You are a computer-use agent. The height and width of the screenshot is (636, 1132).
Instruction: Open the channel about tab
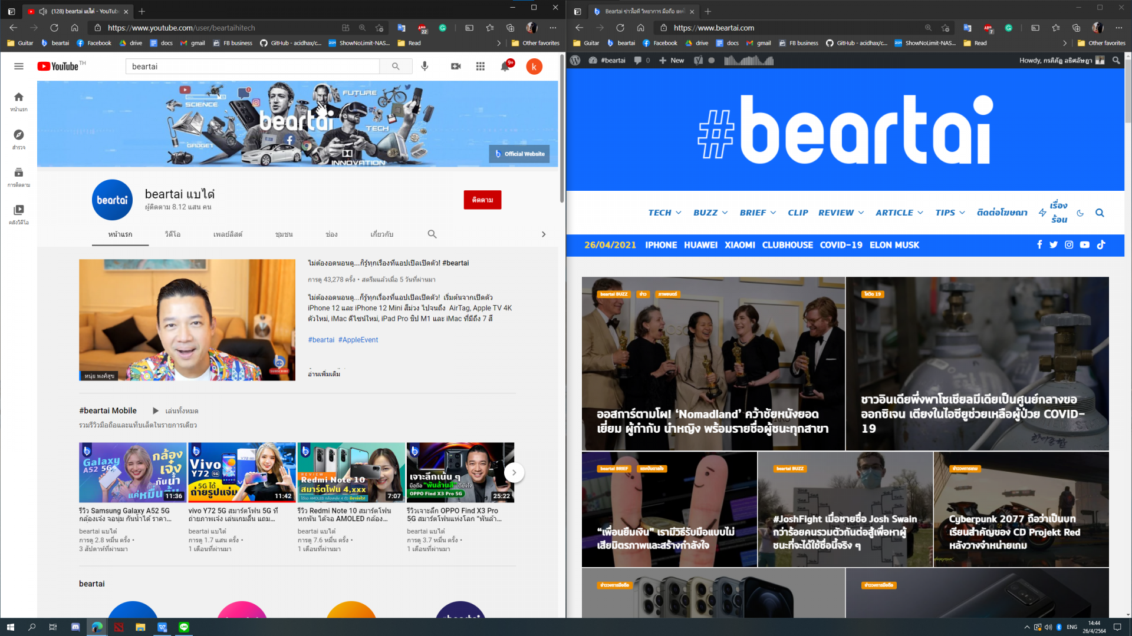tap(381, 234)
